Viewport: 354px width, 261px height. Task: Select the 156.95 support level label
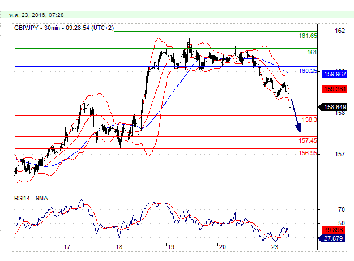pyautogui.click(x=308, y=153)
